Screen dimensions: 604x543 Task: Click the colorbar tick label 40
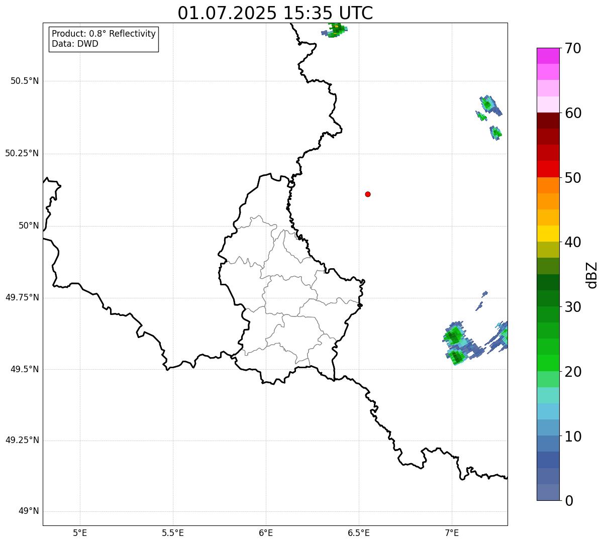(x=573, y=242)
